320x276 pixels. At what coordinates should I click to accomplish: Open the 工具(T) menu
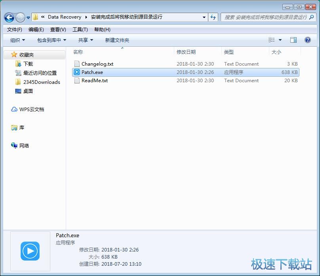(x=80, y=30)
